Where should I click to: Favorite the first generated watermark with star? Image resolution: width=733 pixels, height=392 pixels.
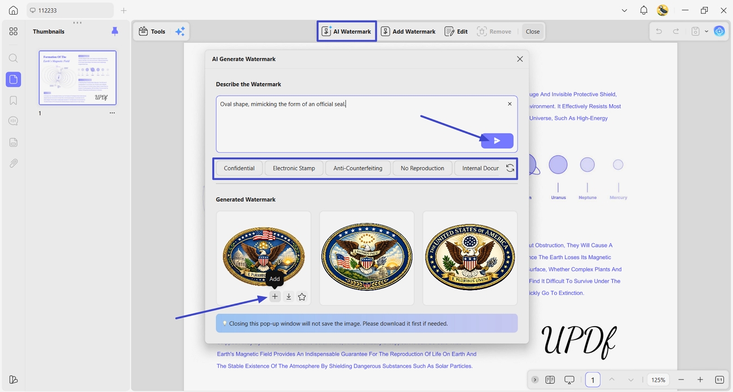pos(302,296)
